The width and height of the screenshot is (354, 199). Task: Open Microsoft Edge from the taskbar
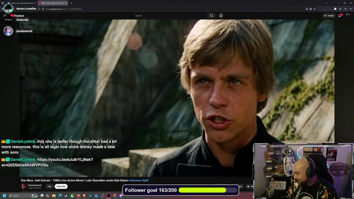click(60, 196)
